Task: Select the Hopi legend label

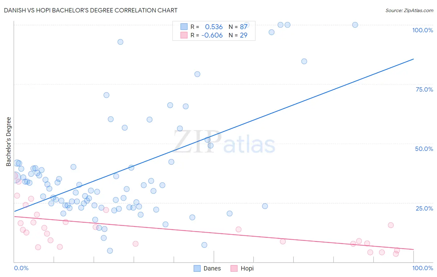Action: click(247, 268)
